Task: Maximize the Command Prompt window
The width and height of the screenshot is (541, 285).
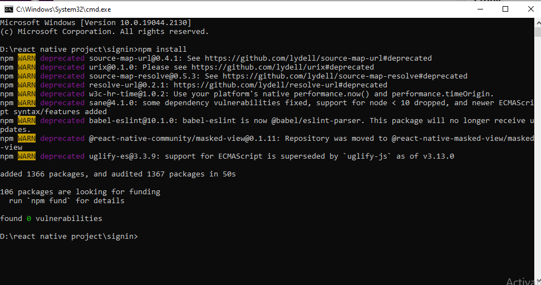Action: (505, 9)
